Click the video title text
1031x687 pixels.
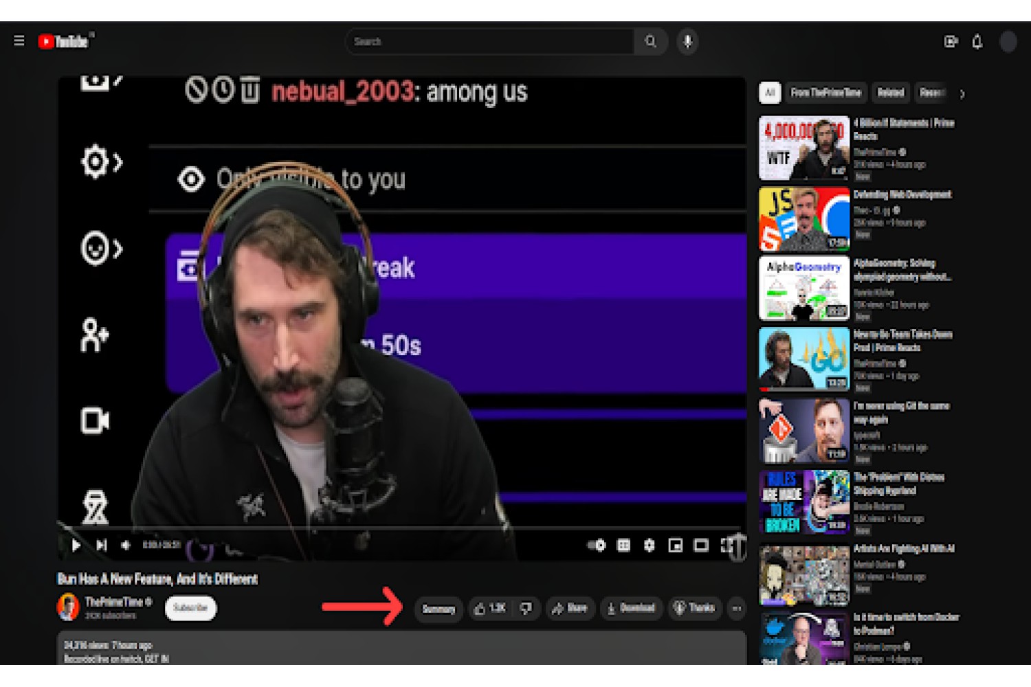point(157,579)
